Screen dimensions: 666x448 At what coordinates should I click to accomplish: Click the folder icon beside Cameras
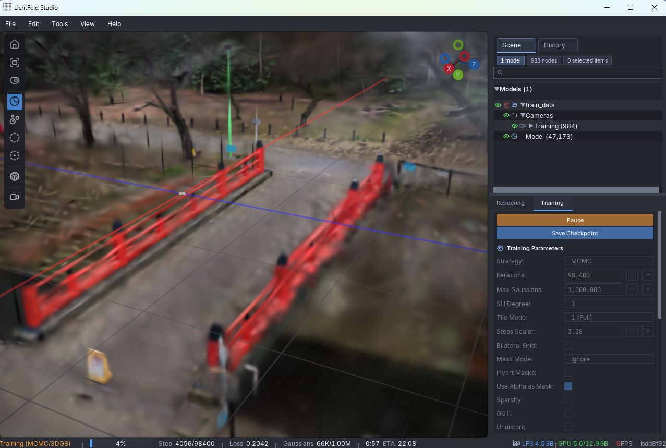coord(514,116)
